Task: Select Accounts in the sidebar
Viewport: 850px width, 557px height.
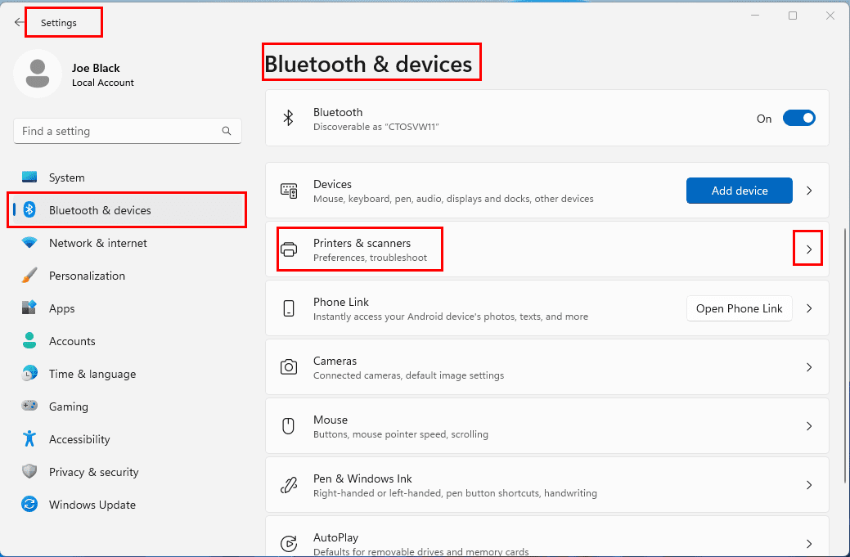Action: (x=72, y=341)
